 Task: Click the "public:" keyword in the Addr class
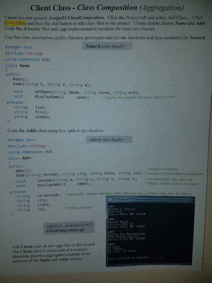click(x=16, y=166)
